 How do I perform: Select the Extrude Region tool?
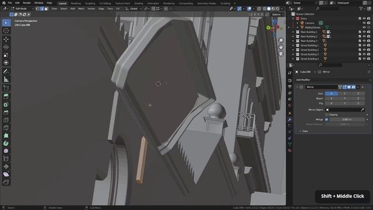pos(6,96)
